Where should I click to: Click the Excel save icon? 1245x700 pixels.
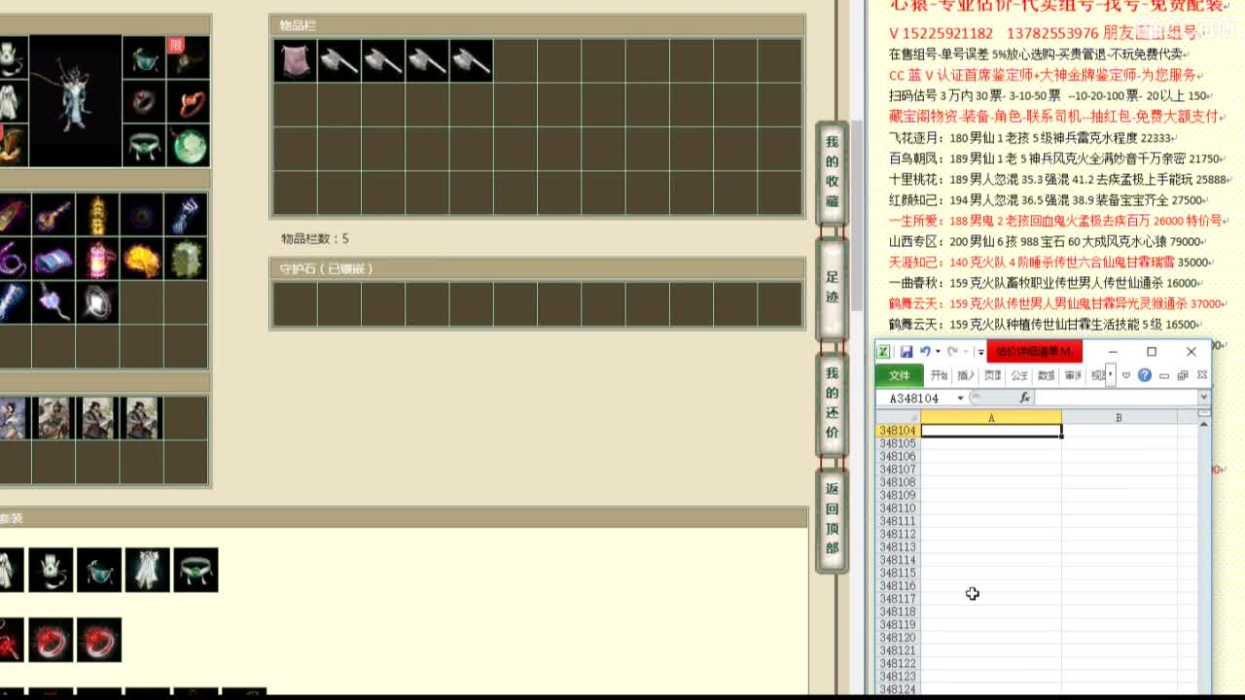pyautogui.click(x=906, y=352)
